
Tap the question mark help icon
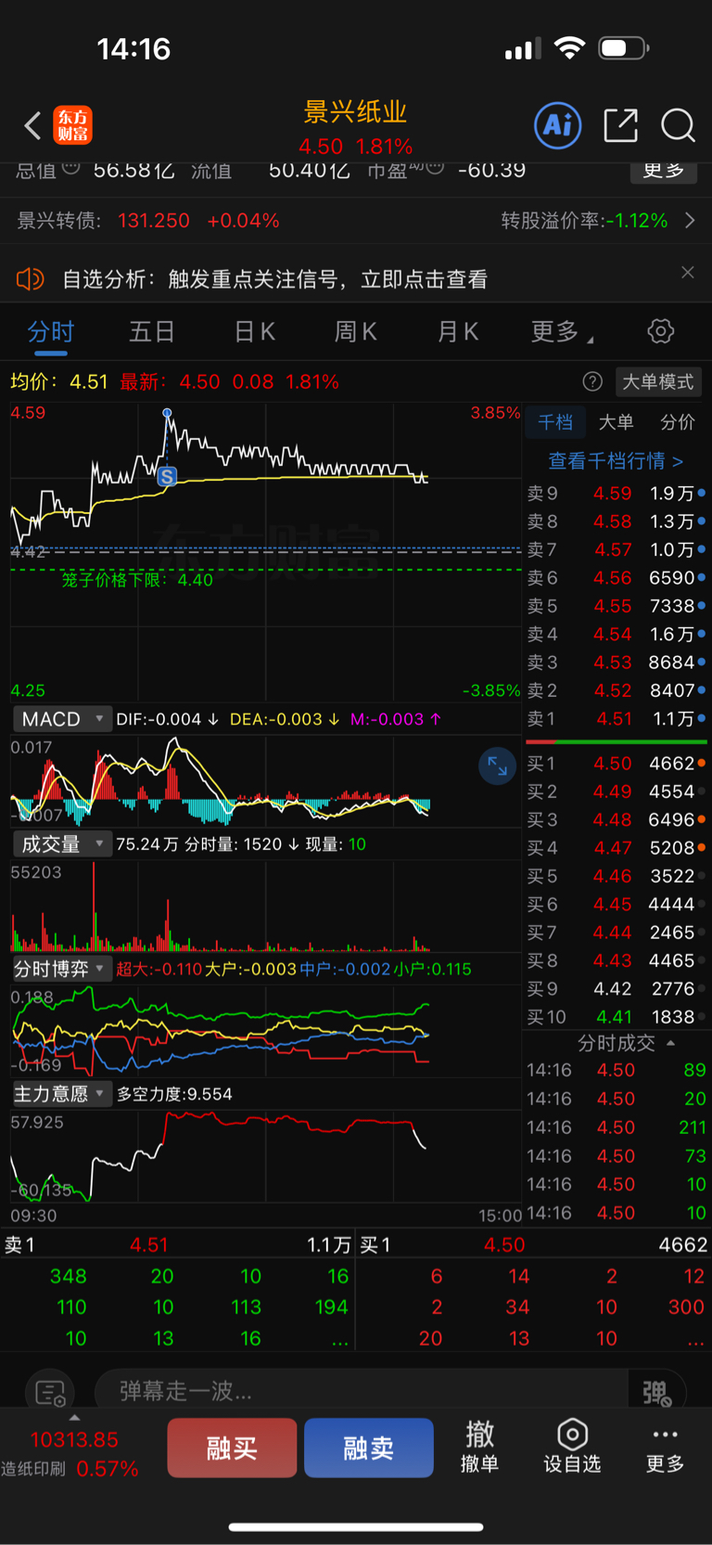[x=592, y=381]
